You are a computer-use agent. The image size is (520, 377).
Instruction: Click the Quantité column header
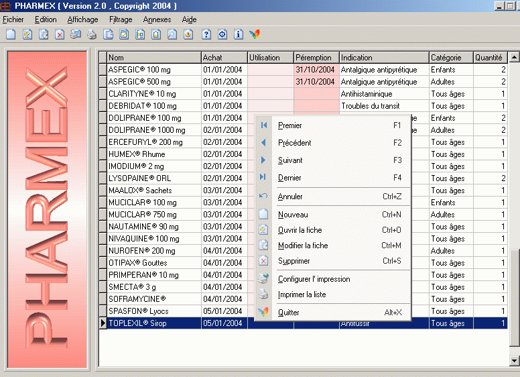491,58
